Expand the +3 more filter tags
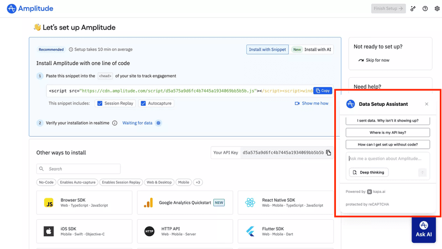 click(x=198, y=182)
